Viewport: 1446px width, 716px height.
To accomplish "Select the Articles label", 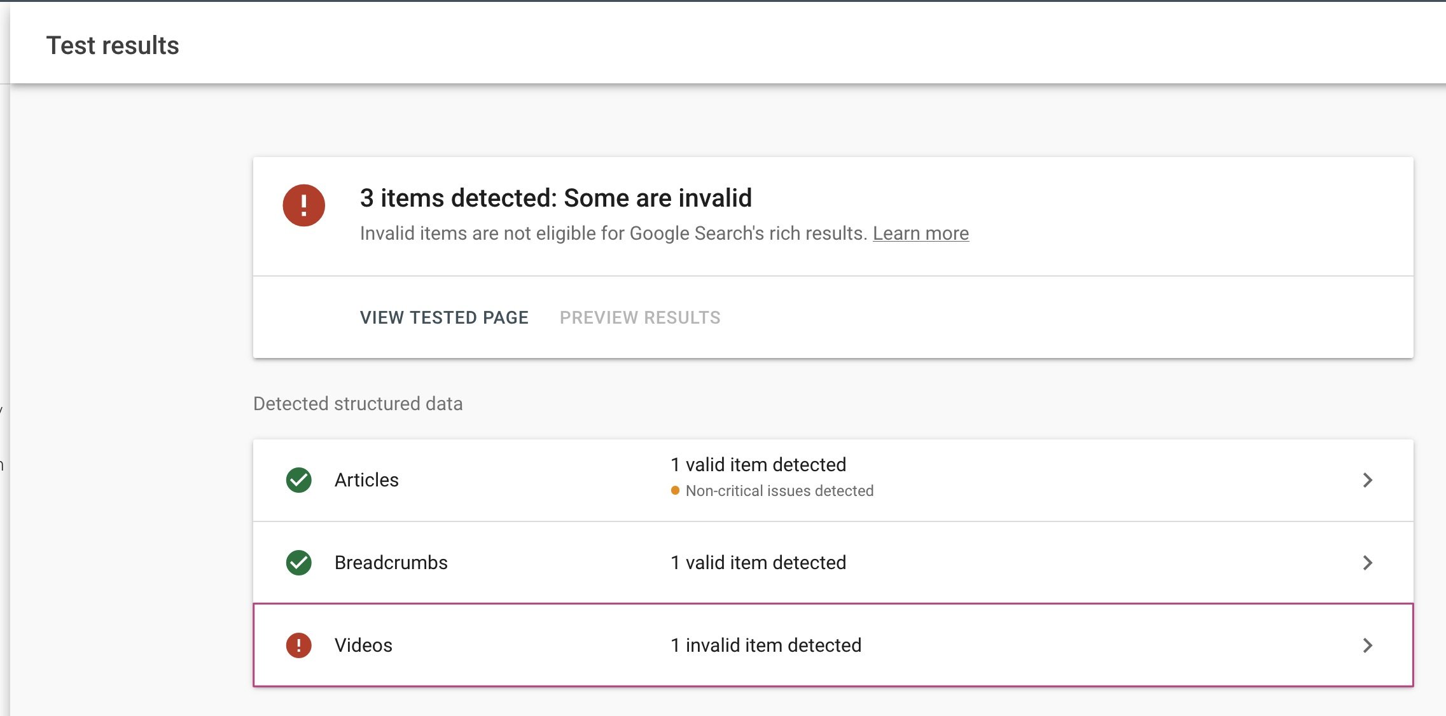I will pos(366,480).
